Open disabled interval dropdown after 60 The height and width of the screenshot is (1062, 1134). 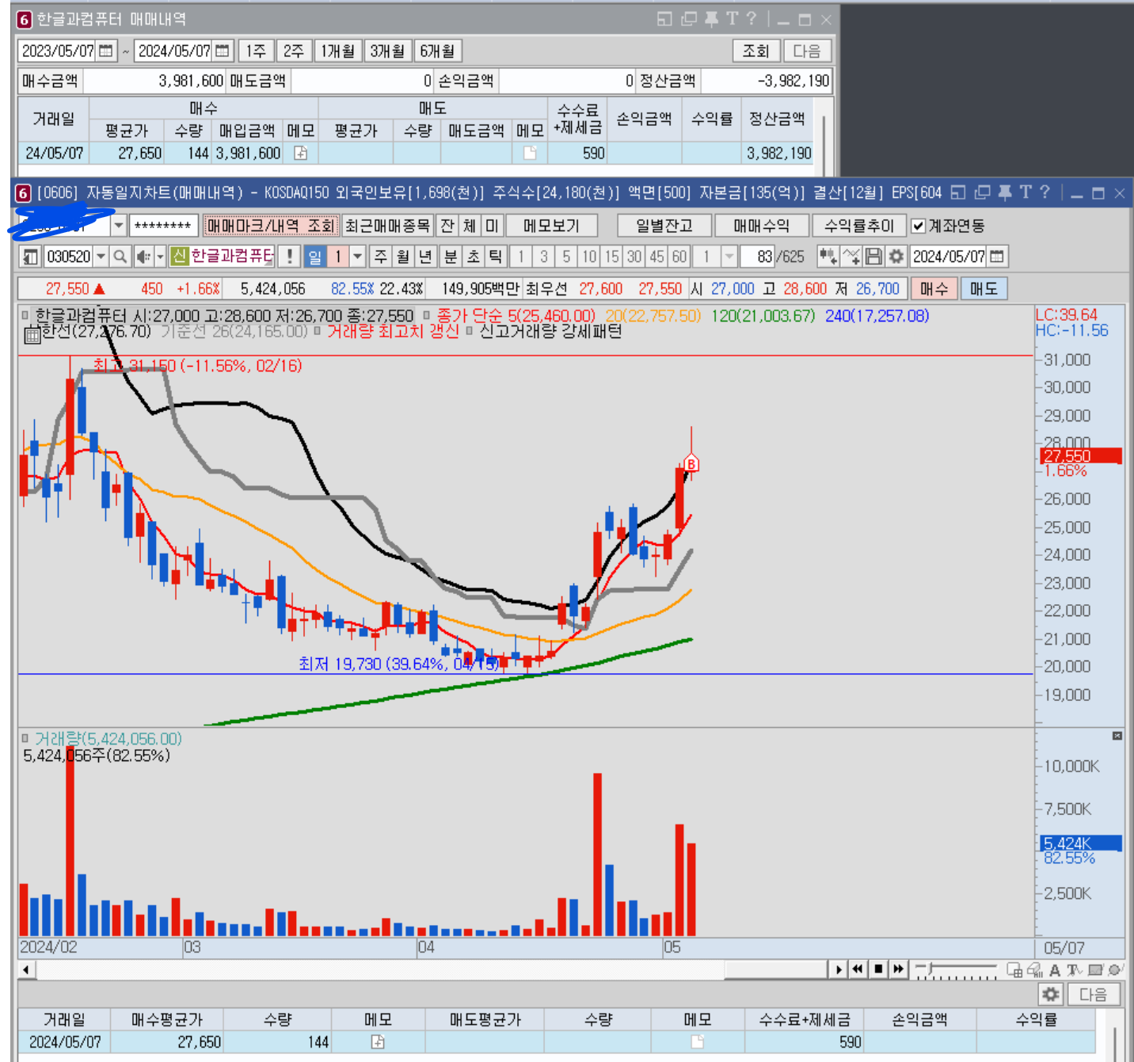(x=729, y=257)
